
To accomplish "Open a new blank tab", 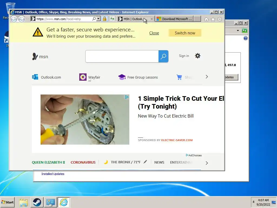I will point(197,19).
